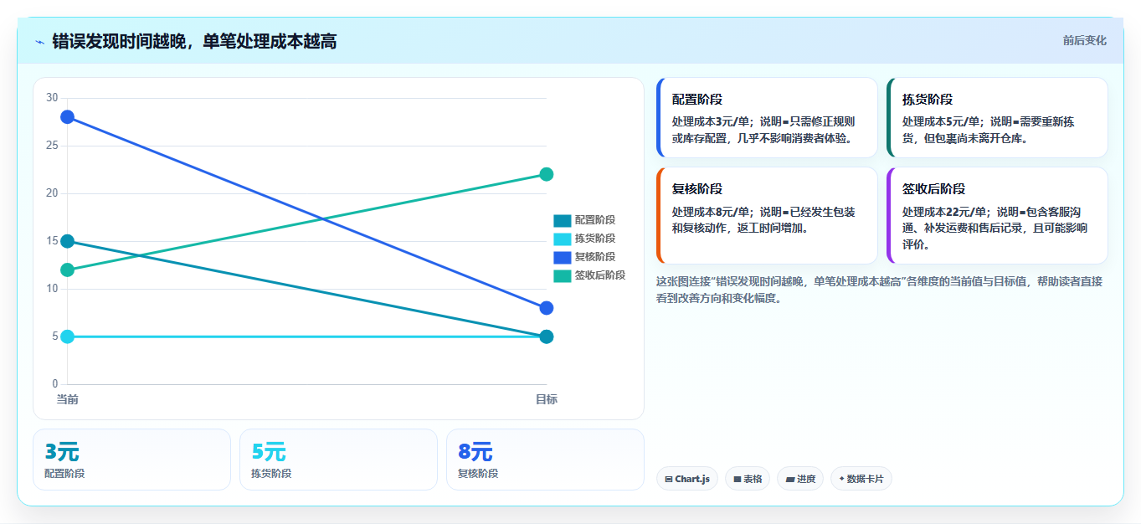Click the 8元 复核阶段 metric card
Image resolution: width=1141 pixels, height=524 pixels.
pos(545,460)
